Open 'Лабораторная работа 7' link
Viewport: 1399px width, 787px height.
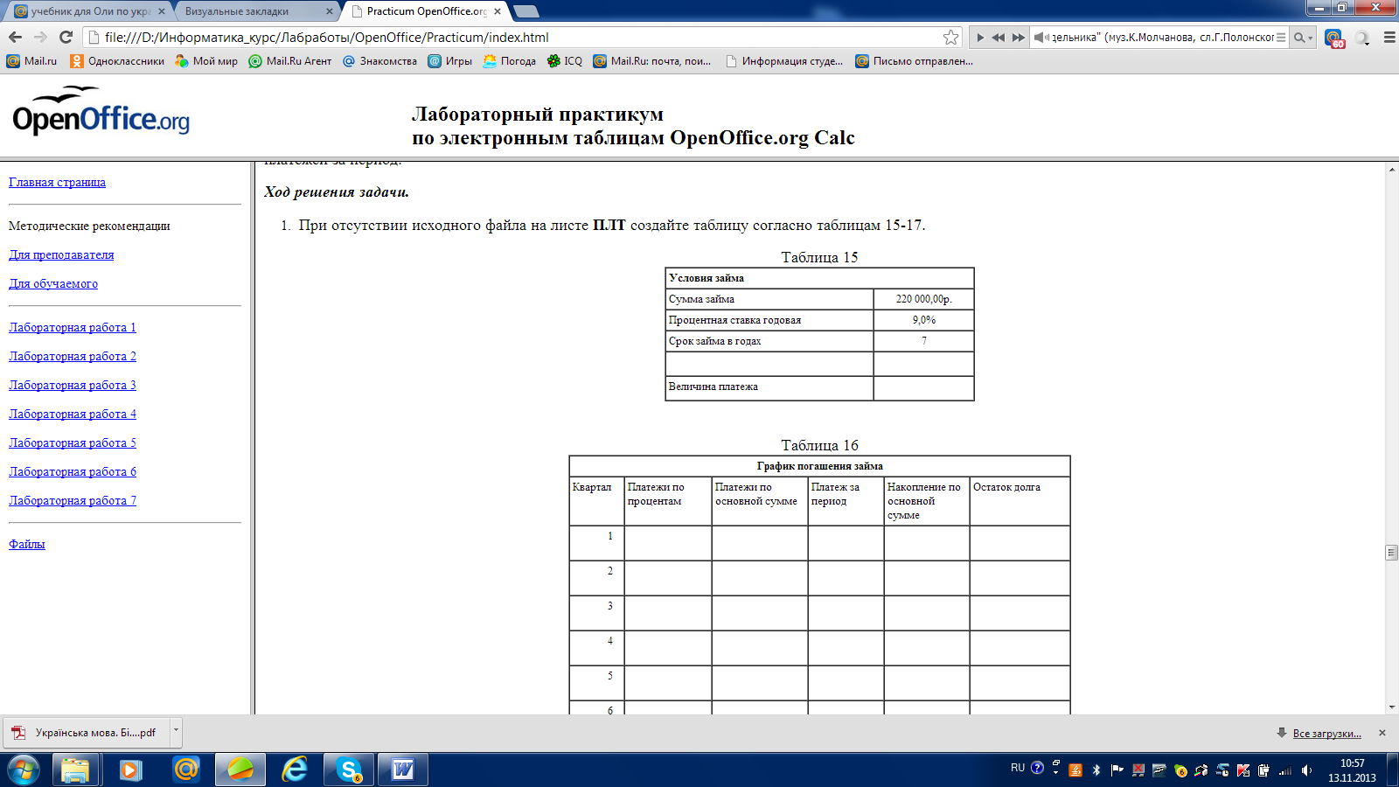click(x=73, y=500)
